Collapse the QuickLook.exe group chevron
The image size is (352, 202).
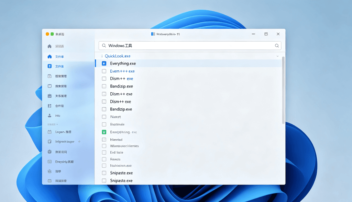point(277,56)
